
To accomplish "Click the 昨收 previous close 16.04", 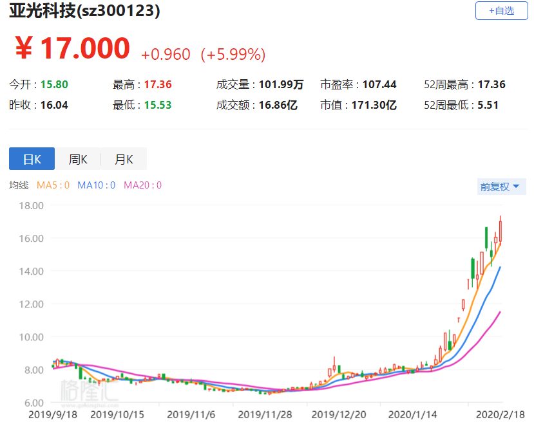I will [x=54, y=105].
